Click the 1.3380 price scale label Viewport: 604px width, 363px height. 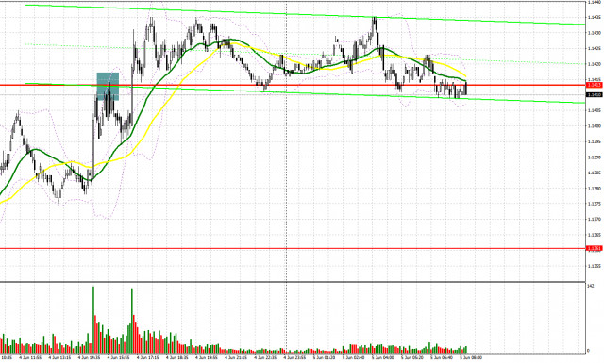(594, 189)
